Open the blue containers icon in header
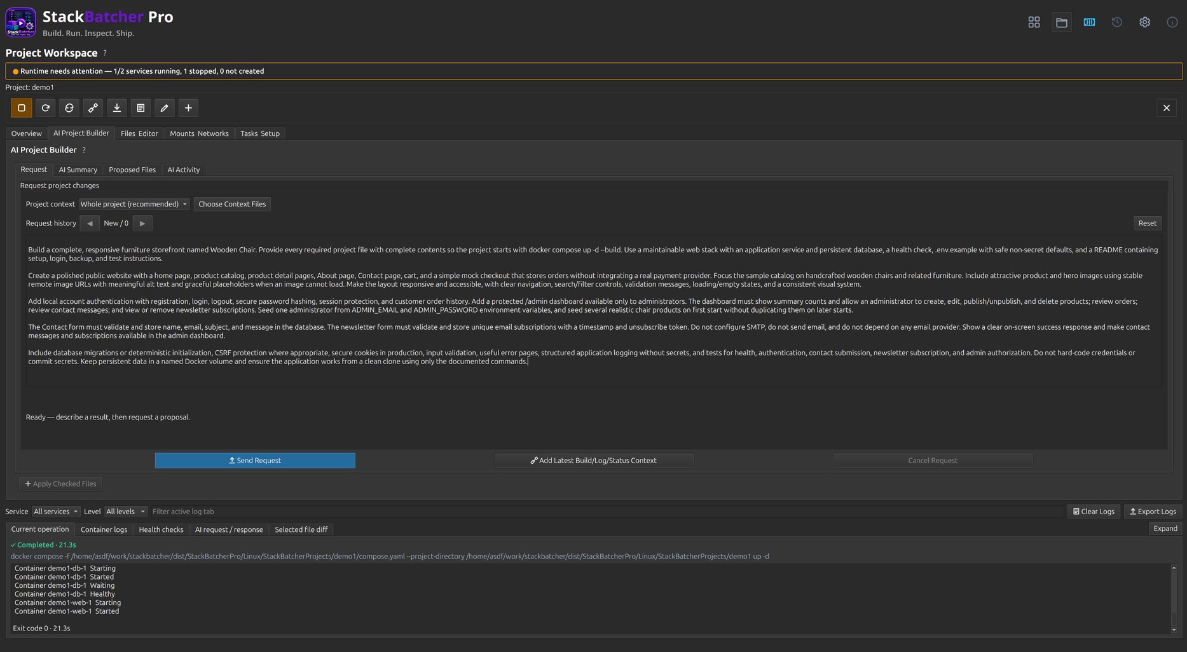 [x=1089, y=22]
